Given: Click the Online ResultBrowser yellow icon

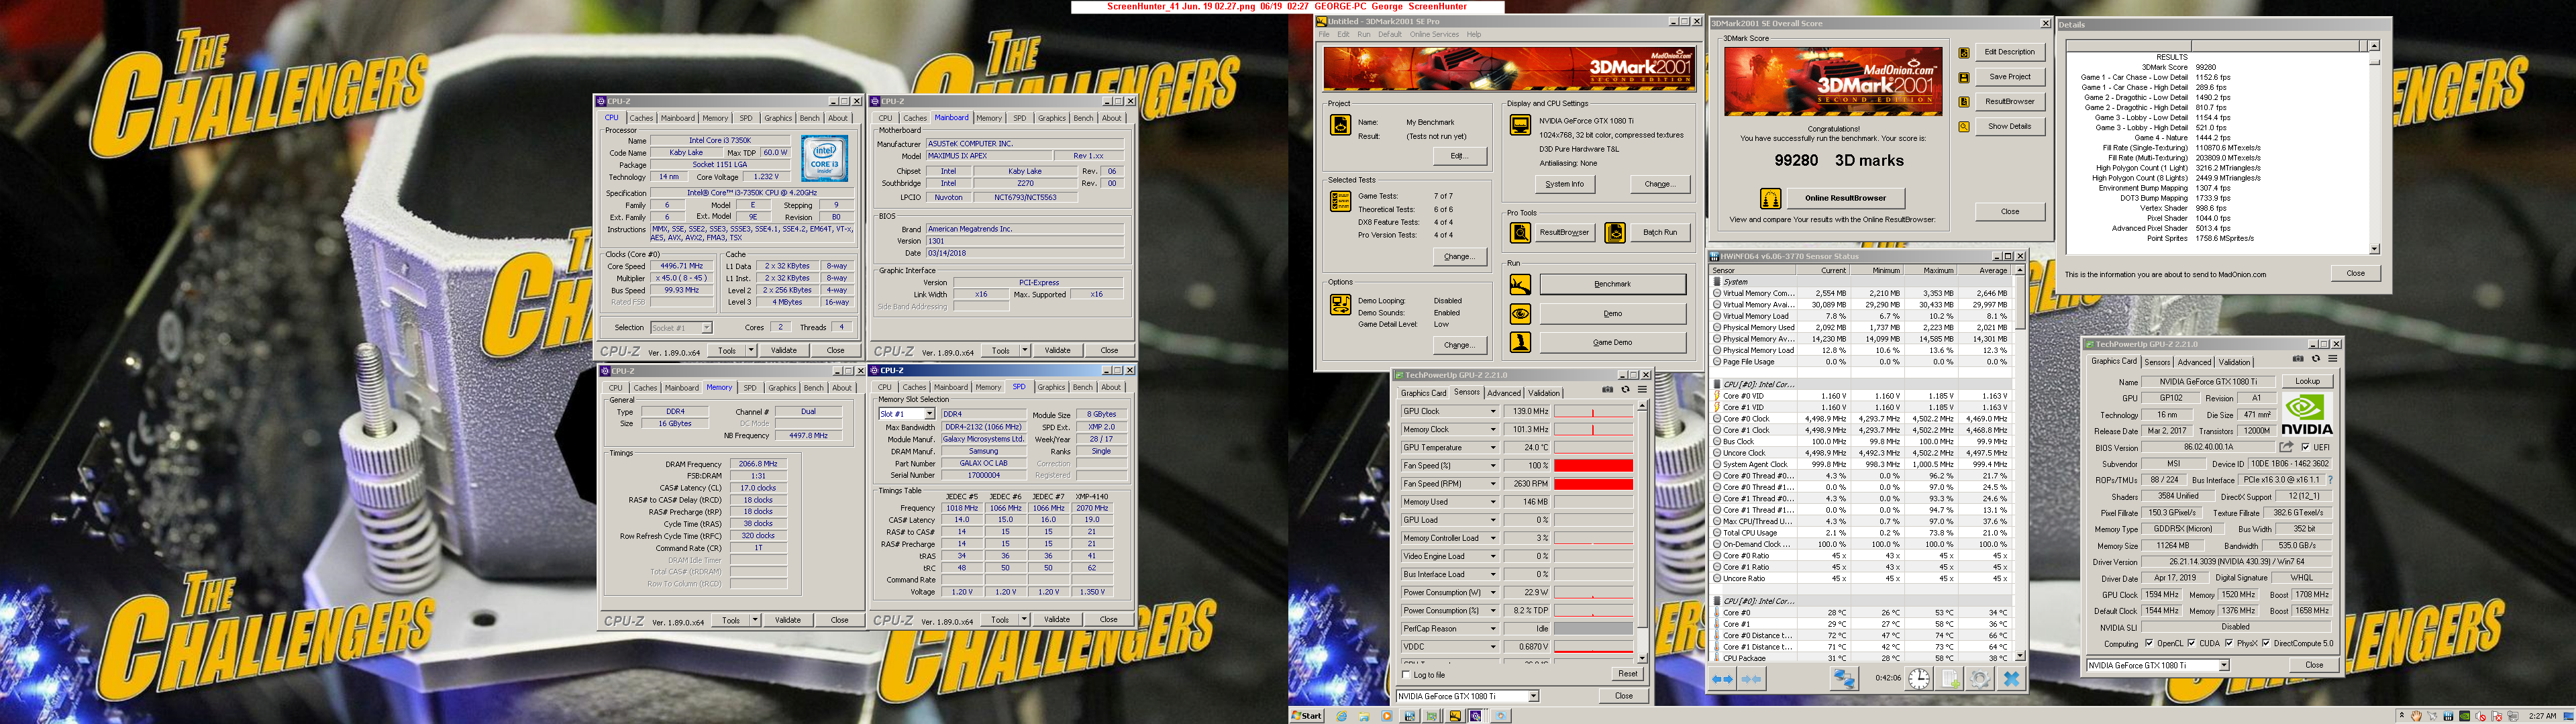Looking at the screenshot, I should 1770,198.
